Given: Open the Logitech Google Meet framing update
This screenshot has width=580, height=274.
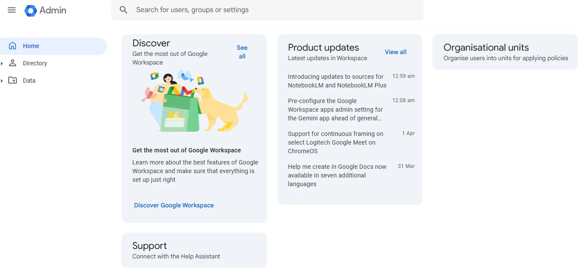Looking at the screenshot, I should tap(336, 142).
